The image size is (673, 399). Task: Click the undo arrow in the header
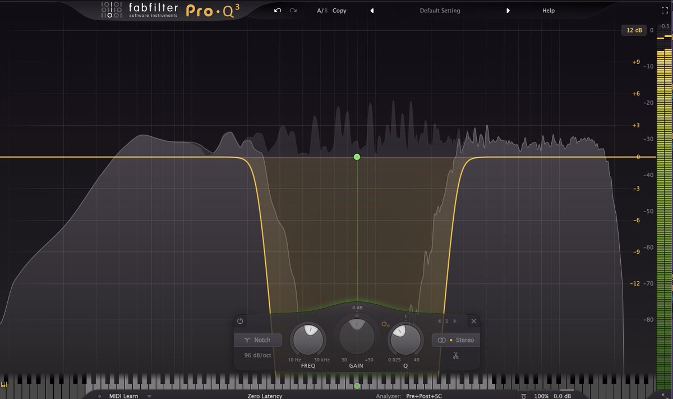pyautogui.click(x=277, y=11)
